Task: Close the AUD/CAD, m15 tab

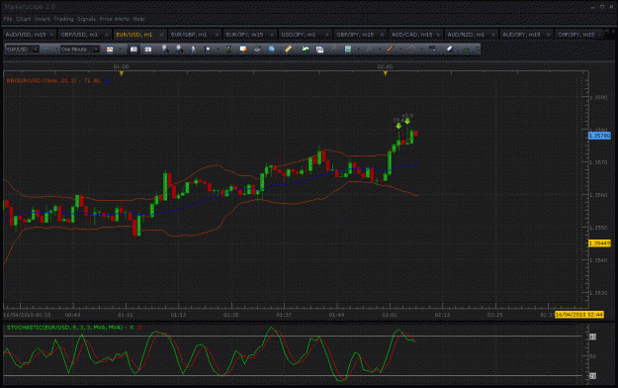Action: pyautogui.click(x=438, y=35)
